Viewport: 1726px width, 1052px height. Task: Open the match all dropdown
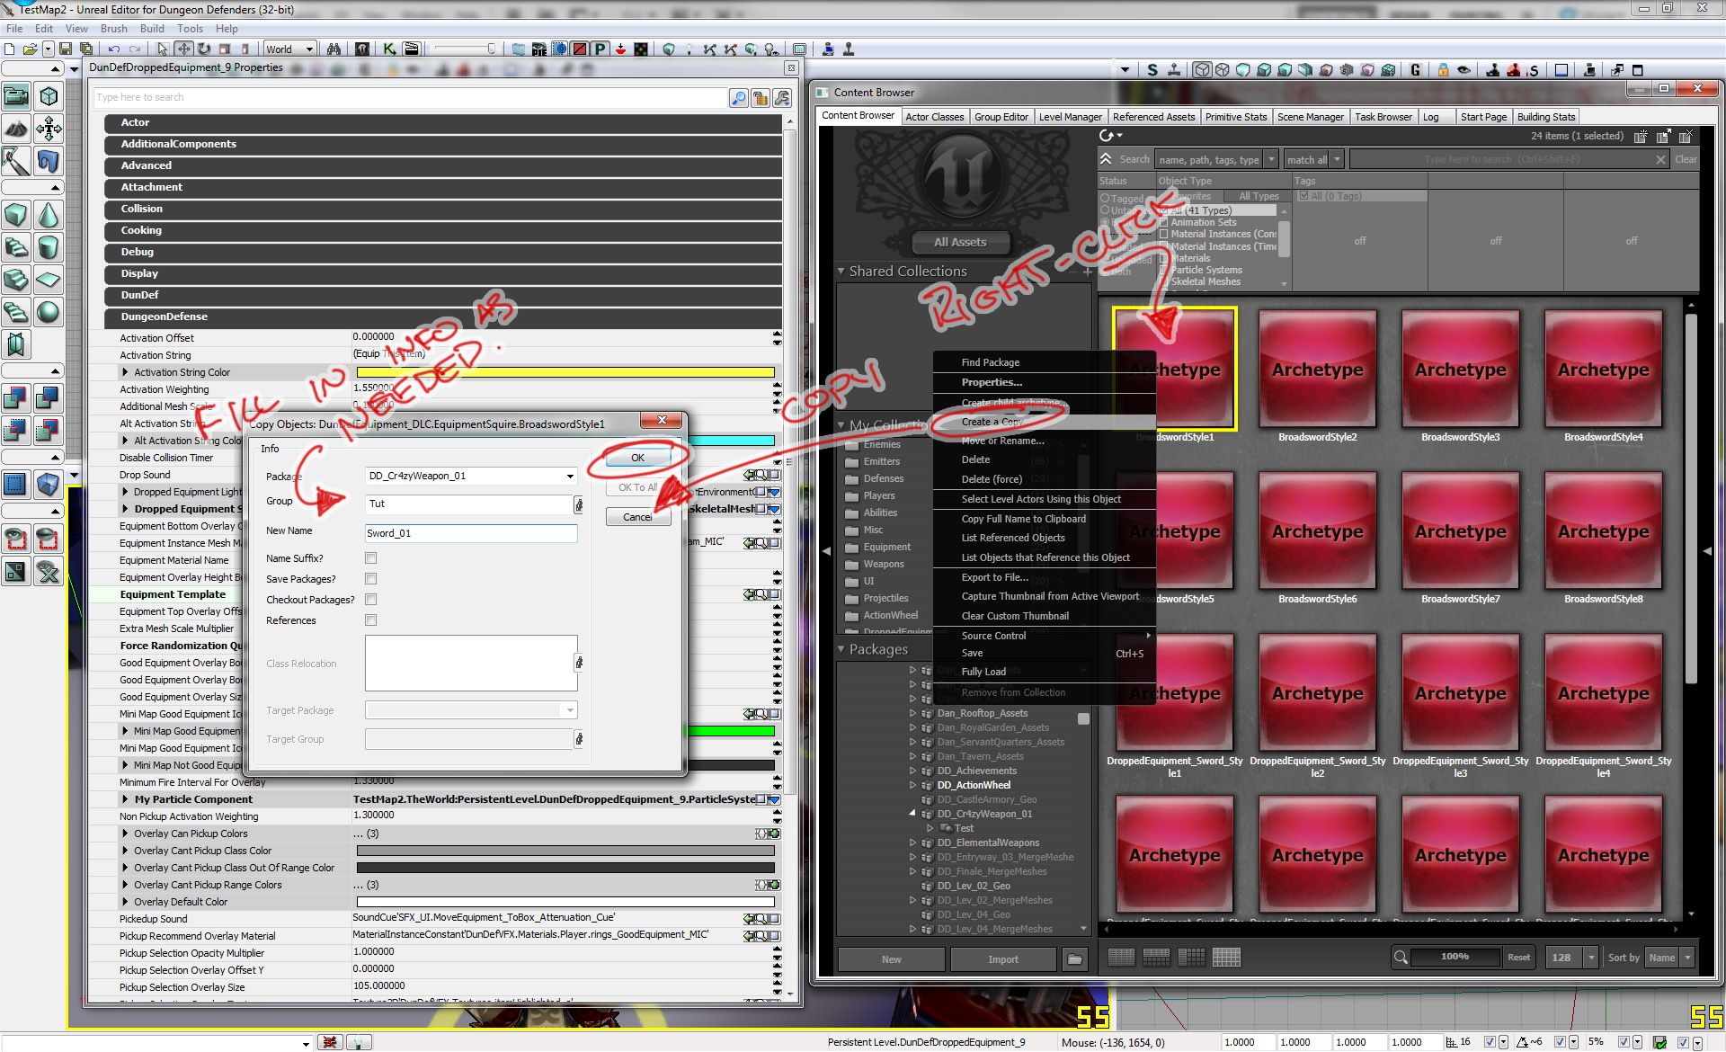coord(1338,160)
